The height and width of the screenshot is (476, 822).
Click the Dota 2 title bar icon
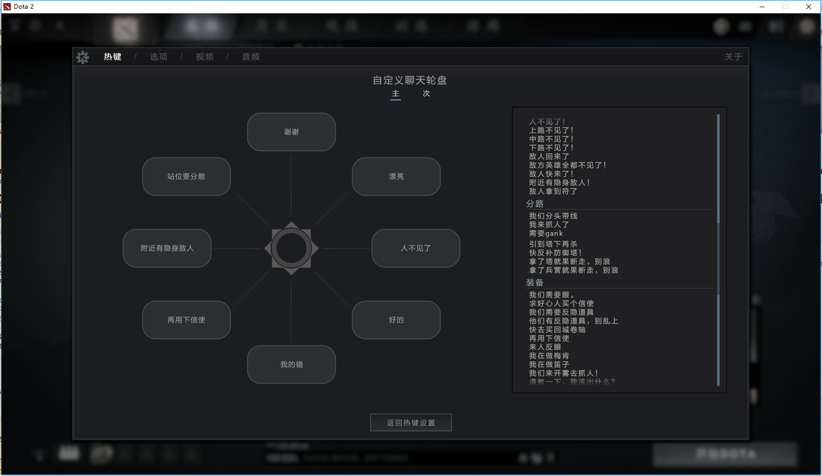point(7,7)
